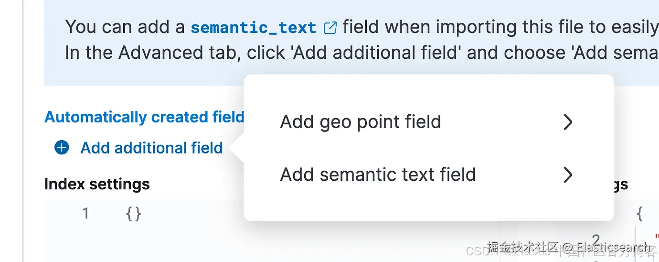Click the watermark text in the bottom corner

click(568, 248)
